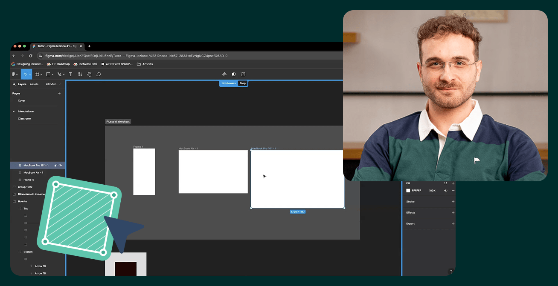558x286 pixels.
Task: Toggle lock on MacBook Pro 16" layer
Action: [56, 165]
